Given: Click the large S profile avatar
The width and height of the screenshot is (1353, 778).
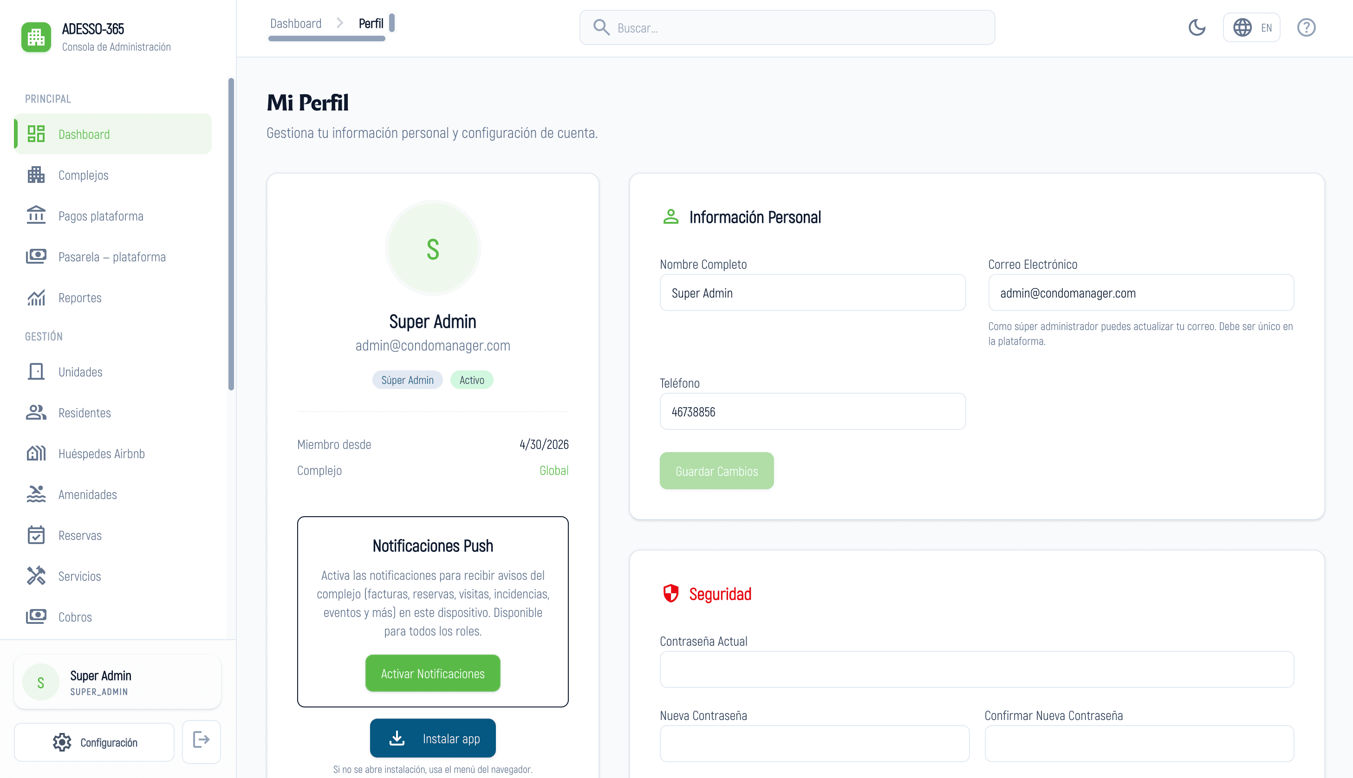Looking at the screenshot, I should (x=432, y=248).
